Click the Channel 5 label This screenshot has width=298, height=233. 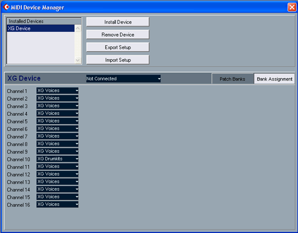click(x=17, y=122)
